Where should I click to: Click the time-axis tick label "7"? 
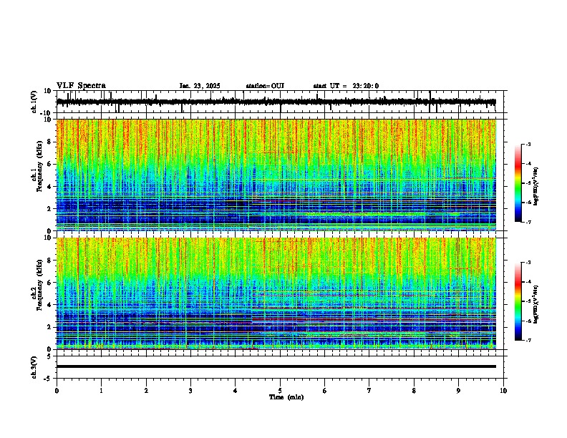coord(369,391)
